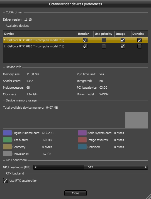This screenshot has width=151, height=199.
Task: Uncheck Render for device 1 RTX 2080 Ti
Action: 85,40
